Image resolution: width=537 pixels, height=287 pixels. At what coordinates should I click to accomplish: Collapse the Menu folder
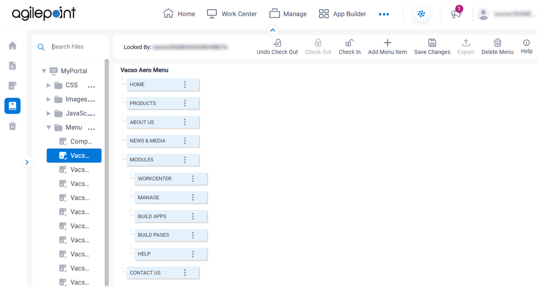[x=49, y=128]
